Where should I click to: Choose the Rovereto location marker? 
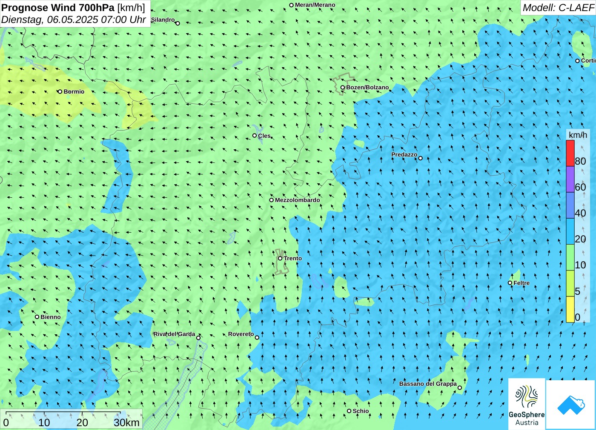click(x=257, y=337)
